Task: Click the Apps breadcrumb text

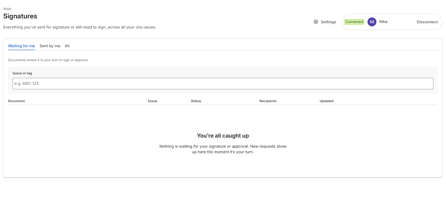Action: click(x=7, y=9)
